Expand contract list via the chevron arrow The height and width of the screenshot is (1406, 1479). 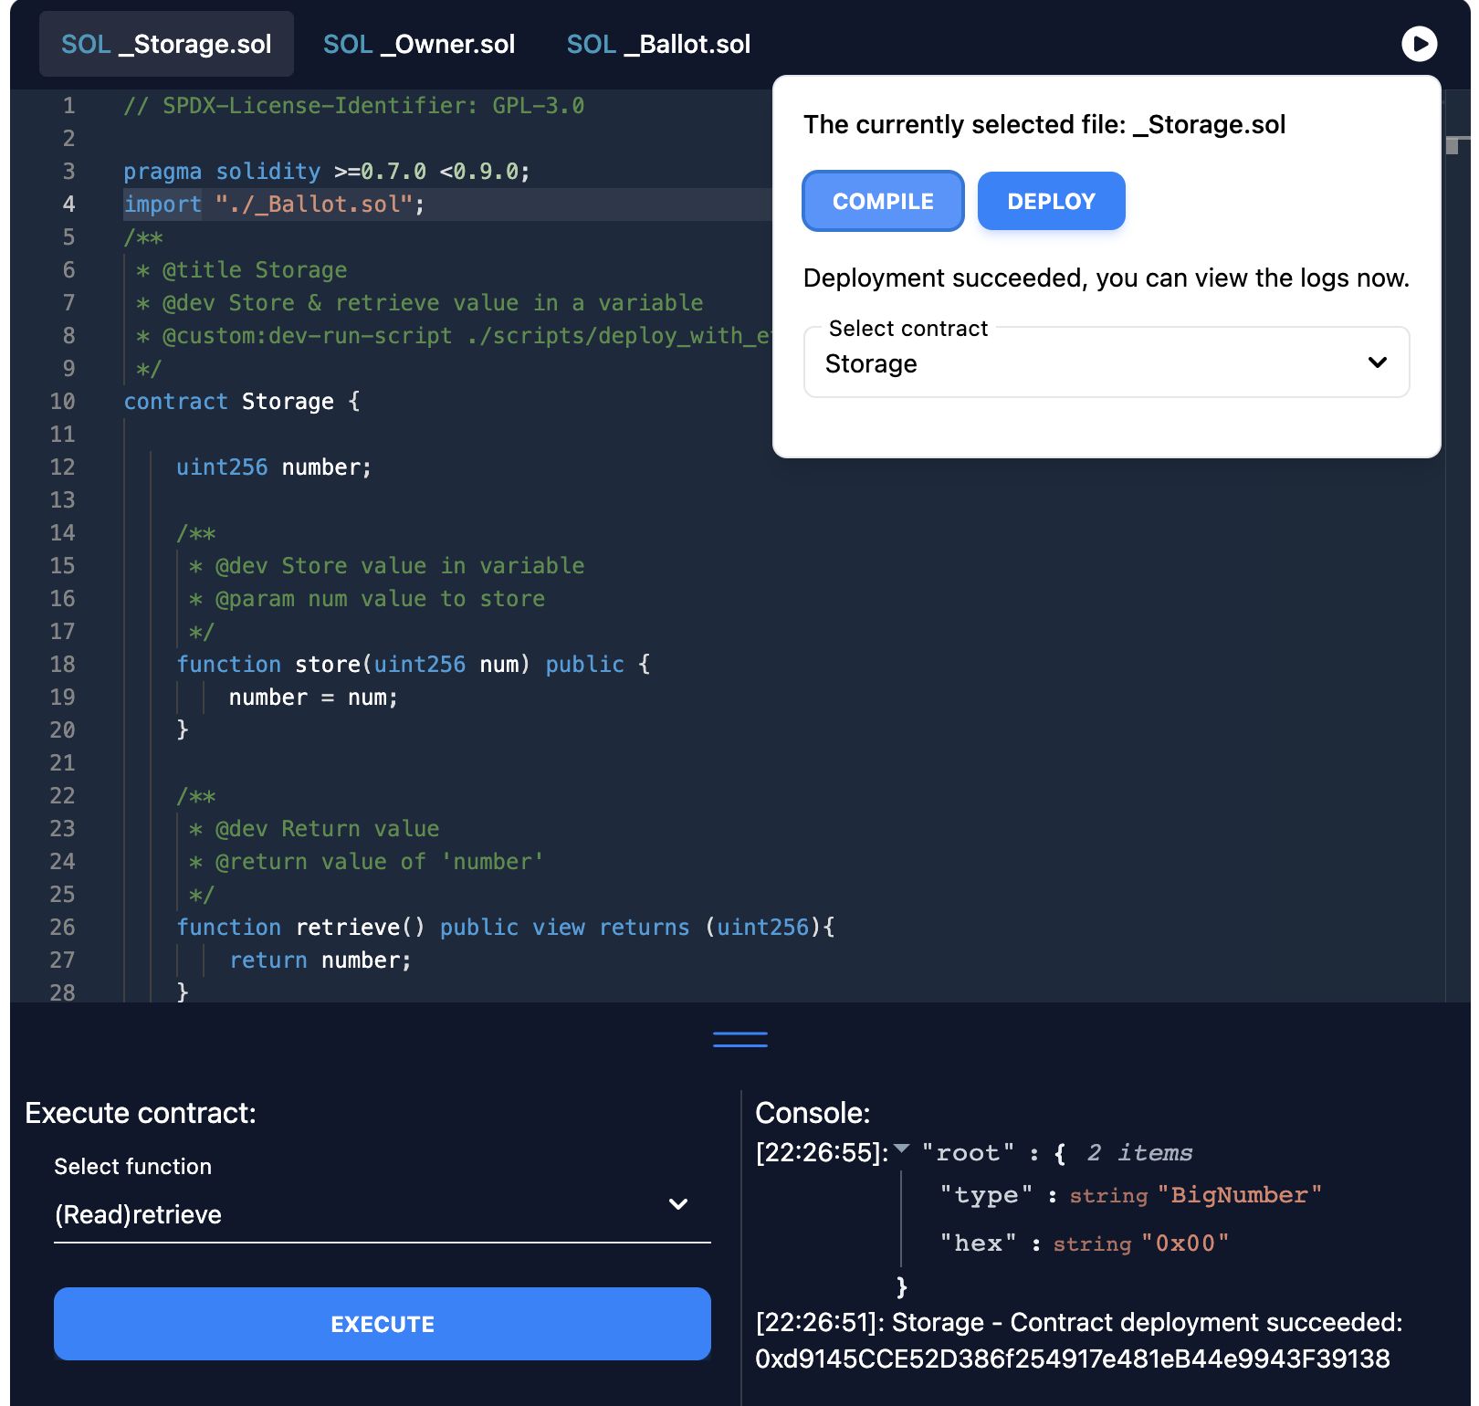click(1378, 362)
